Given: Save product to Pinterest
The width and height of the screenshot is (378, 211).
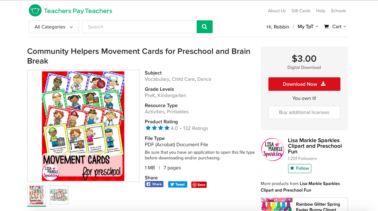Looking at the screenshot, I should (199, 185).
